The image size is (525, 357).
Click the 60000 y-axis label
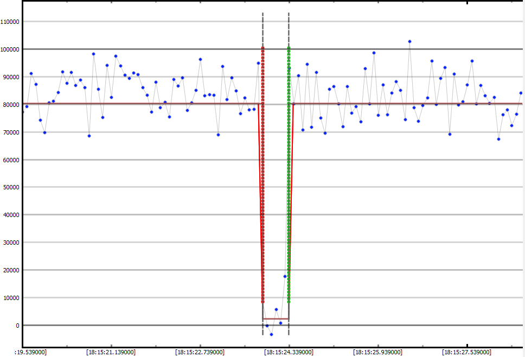click(x=11, y=160)
